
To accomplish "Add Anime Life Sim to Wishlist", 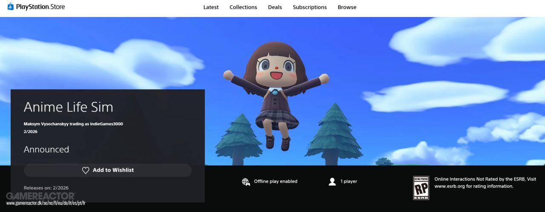I will pyautogui.click(x=108, y=170).
